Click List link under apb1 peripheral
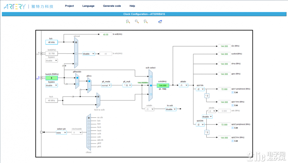 point(236,92)
